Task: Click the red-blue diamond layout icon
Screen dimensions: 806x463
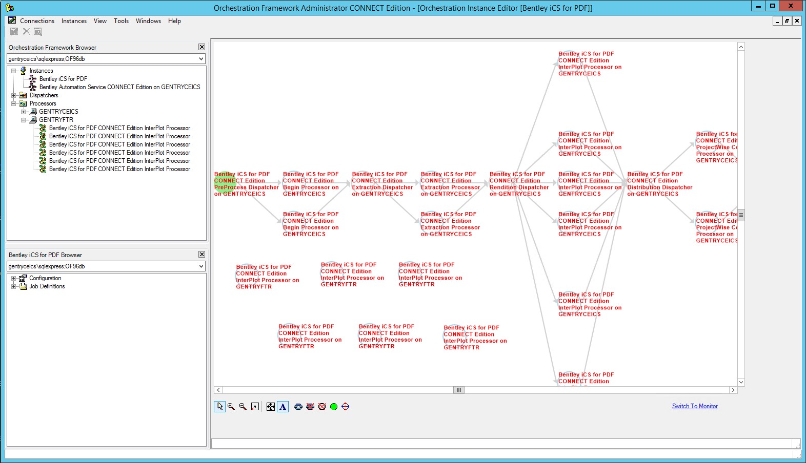Action: pyautogui.click(x=346, y=407)
